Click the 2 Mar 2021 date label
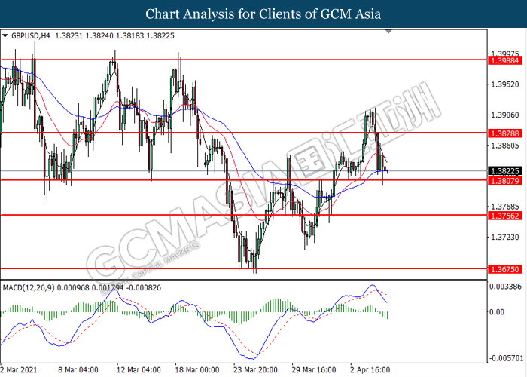527x377 pixels. [x=19, y=370]
